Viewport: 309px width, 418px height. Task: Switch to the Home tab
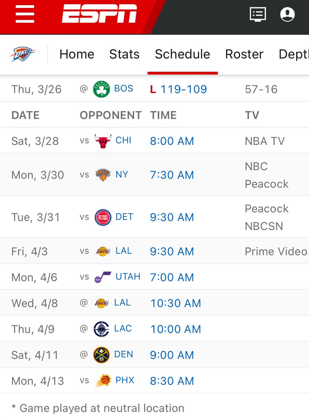click(77, 54)
